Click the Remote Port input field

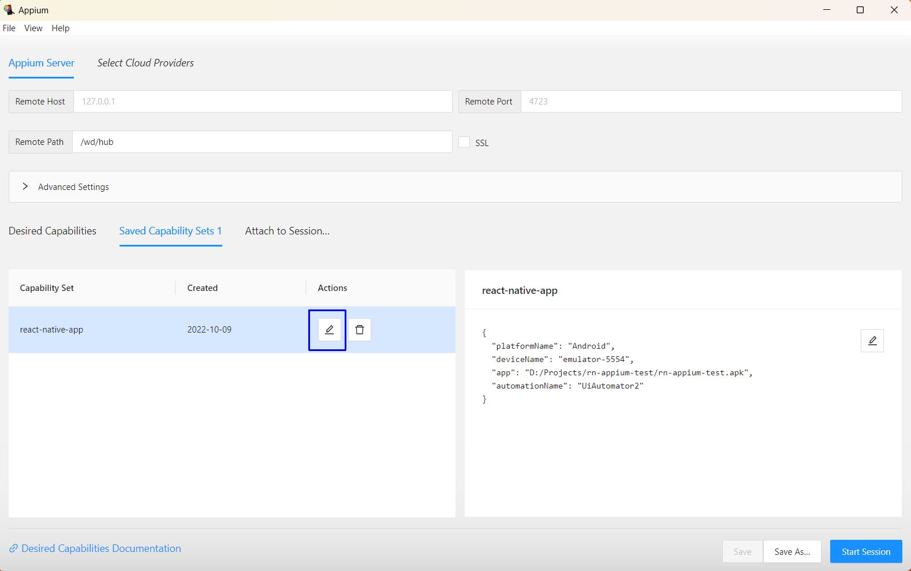(711, 102)
